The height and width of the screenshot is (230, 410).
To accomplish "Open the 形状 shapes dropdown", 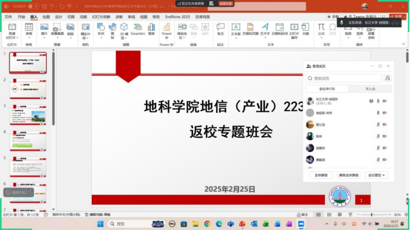I will 101,31.
